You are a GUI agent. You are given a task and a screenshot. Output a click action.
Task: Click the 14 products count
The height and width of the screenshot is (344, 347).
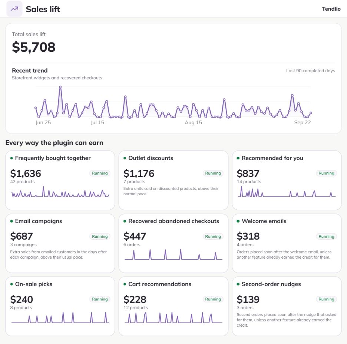[x=249, y=182]
